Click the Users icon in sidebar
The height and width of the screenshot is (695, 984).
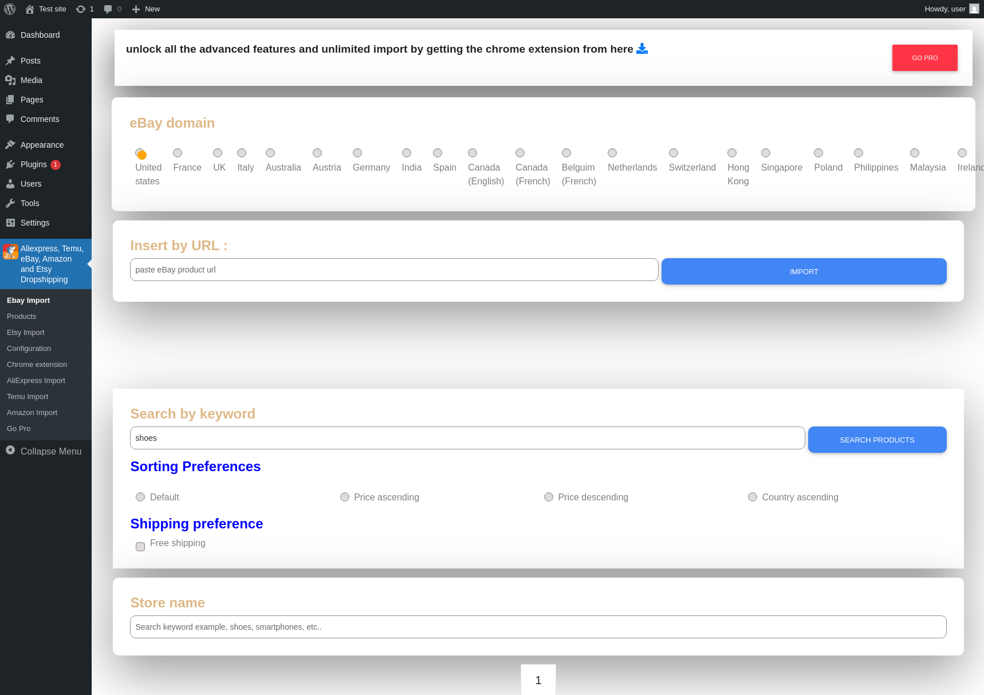pyautogui.click(x=10, y=184)
